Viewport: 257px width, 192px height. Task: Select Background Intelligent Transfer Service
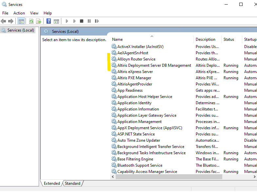(151, 147)
